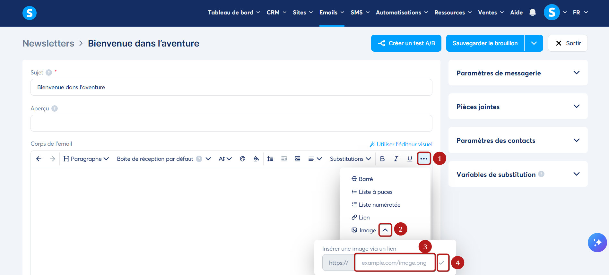Redo with the forward arrow in editor toolbar
This screenshot has height=275, width=609.
click(x=53, y=159)
